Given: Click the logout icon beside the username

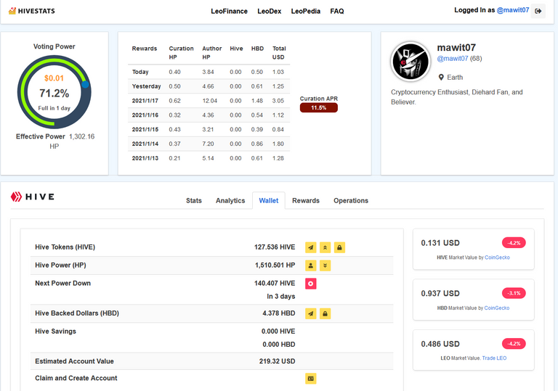Looking at the screenshot, I should [538, 11].
